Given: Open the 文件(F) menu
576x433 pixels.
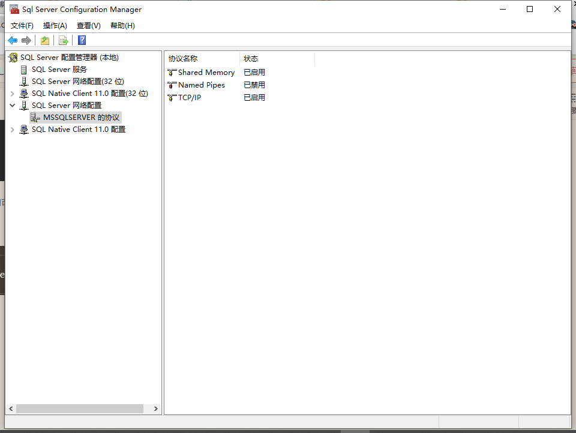Looking at the screenshot, I should [22, 26].
